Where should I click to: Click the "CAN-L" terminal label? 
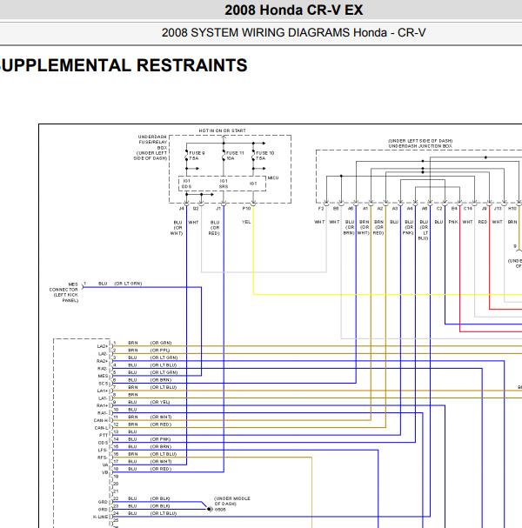tap(101, 428)
